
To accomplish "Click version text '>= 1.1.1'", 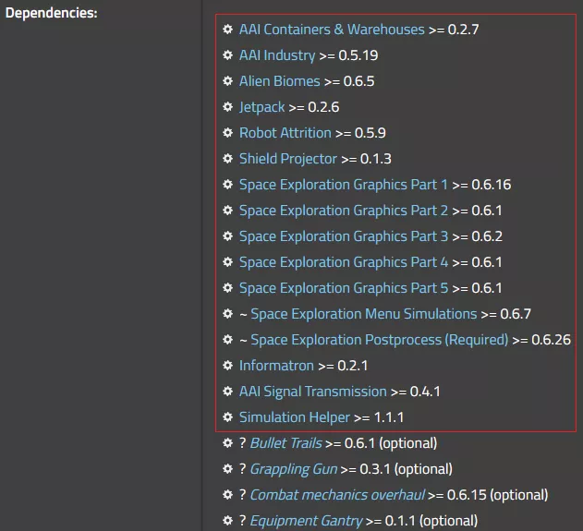I will coord(379,417).
